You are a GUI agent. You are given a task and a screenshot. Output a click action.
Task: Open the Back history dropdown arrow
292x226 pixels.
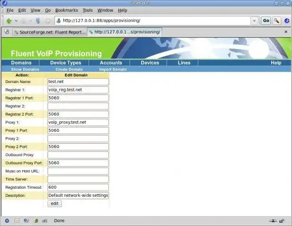[x=17, y=21]
